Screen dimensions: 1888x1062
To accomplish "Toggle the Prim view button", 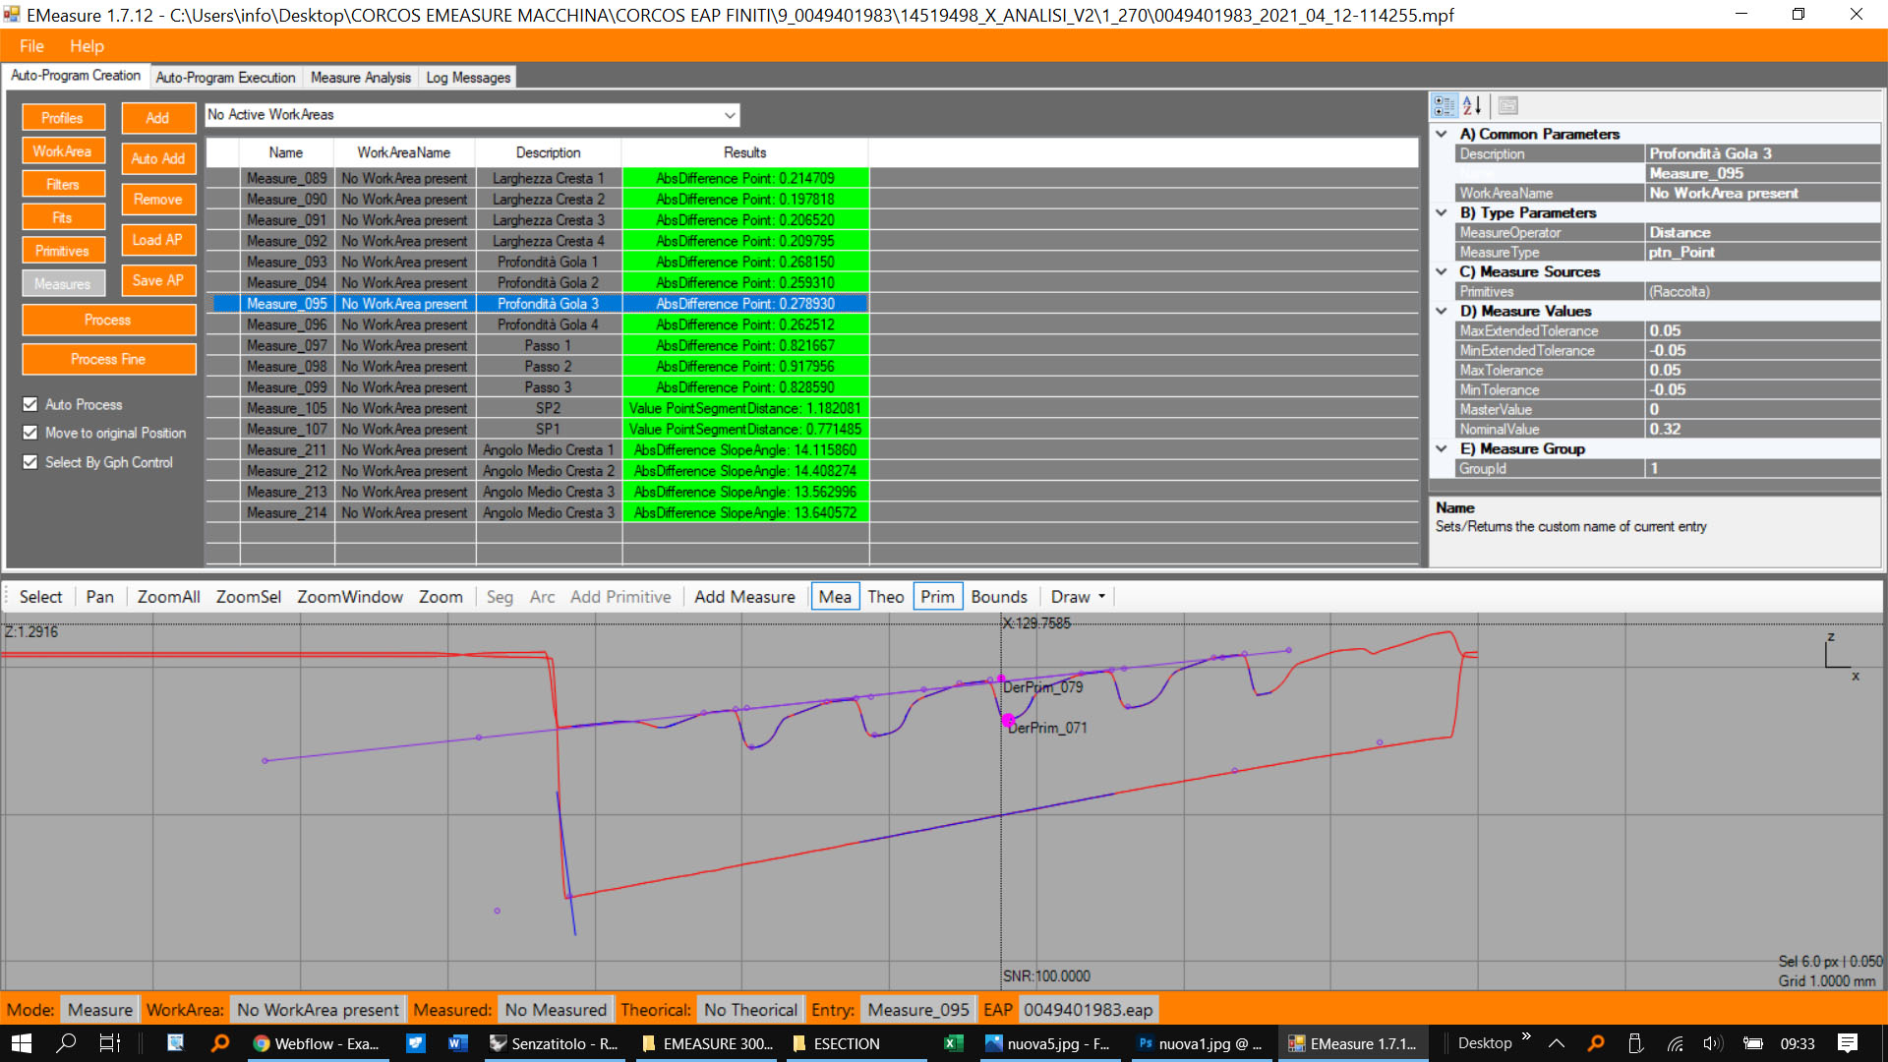I will click(937, 597).
